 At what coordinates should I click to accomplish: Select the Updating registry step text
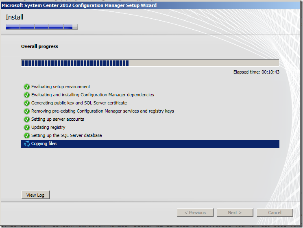tap(48, 127)
